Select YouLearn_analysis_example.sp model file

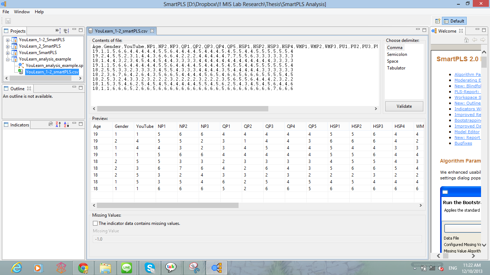click(54, 66)
